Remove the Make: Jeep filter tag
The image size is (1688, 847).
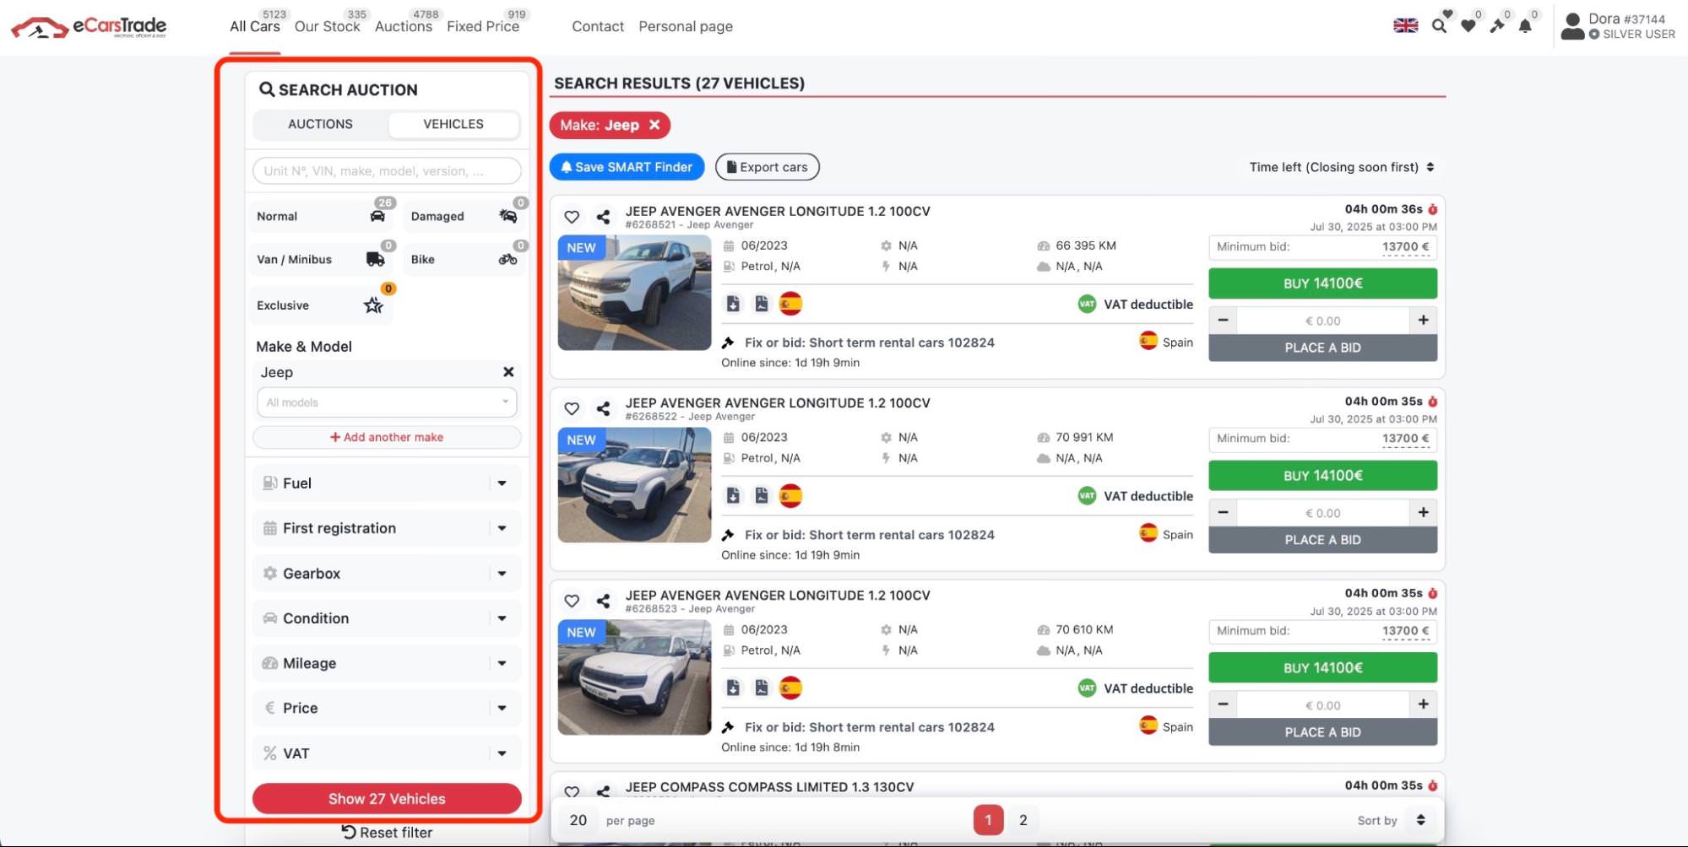coord(654,125)
